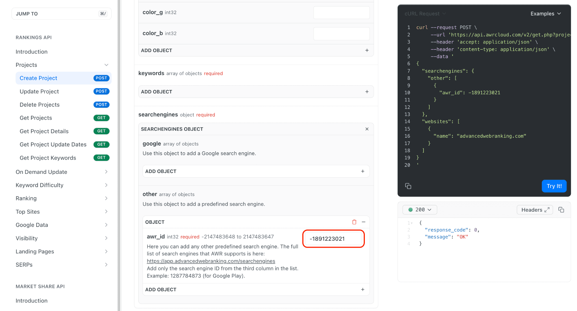The width and height of the screenshot is (577, 311).
Task: Click the POST badge next to Update Project
Action: 101,91
